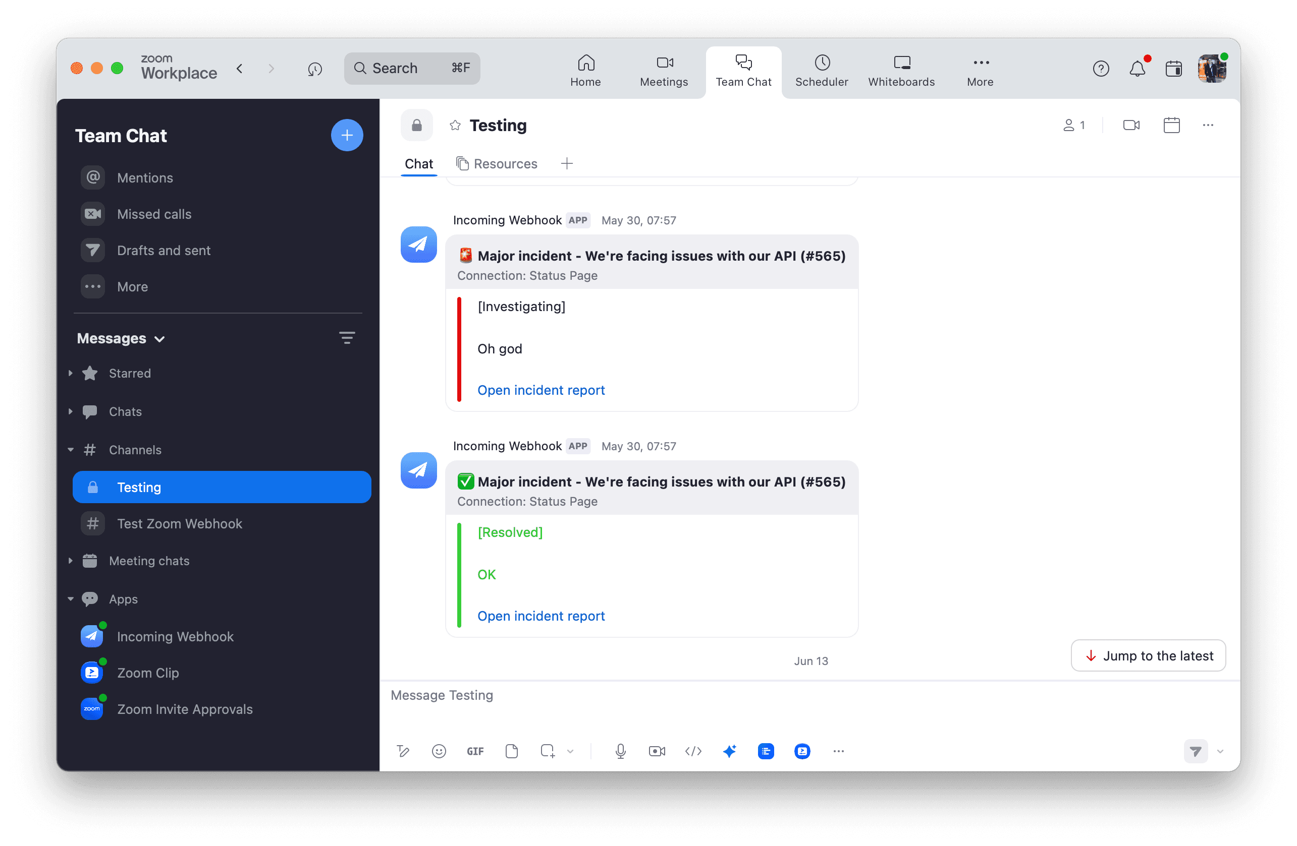
Task: Click the lock icon beside Testing title
Action: click(417, 126)
